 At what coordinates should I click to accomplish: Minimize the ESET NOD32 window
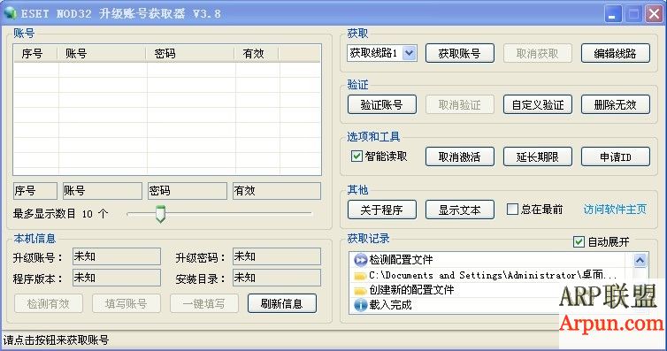click(x=612, y=14)
